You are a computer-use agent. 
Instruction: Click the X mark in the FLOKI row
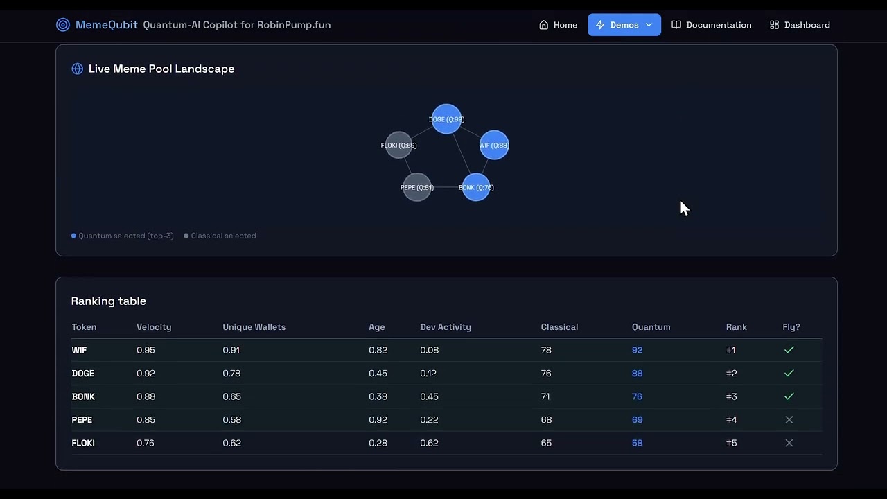point(789,443)
